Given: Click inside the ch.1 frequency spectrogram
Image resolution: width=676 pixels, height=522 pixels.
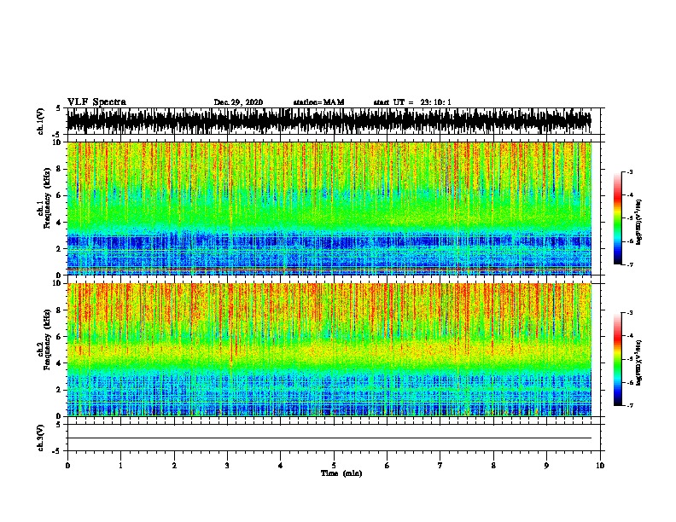Looking at the screenshot, I should [x=329, y=208].
